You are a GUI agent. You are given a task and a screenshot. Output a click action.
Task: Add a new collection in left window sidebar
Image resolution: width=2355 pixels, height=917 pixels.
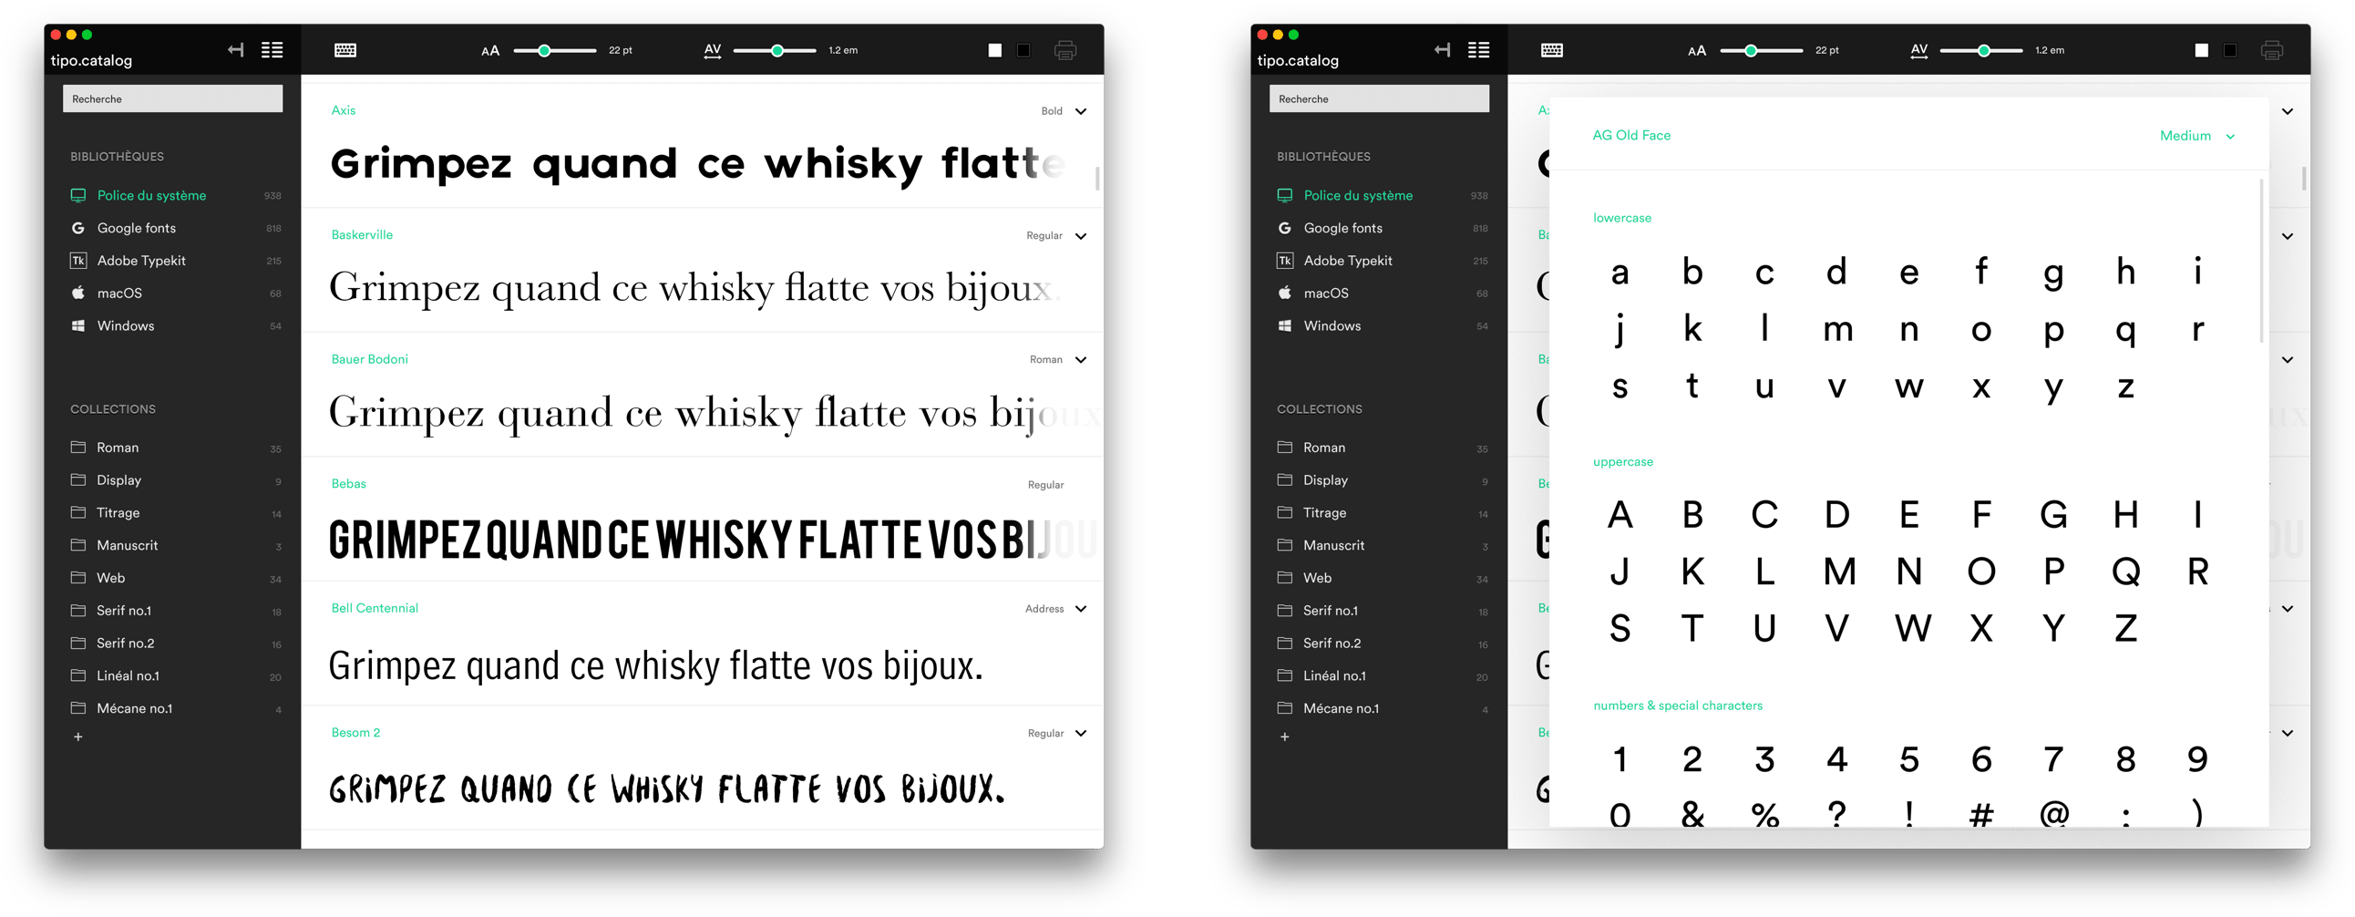(78, 737)
